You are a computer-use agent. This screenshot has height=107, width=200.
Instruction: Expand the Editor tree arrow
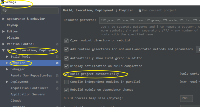[3, 31]
